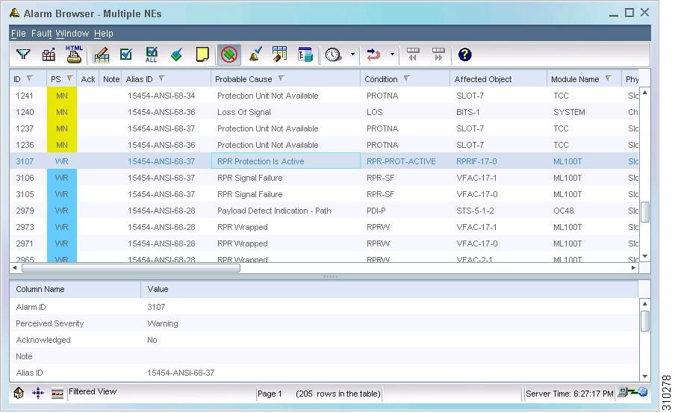Open the filter funnel tool

tap(23, 55)
